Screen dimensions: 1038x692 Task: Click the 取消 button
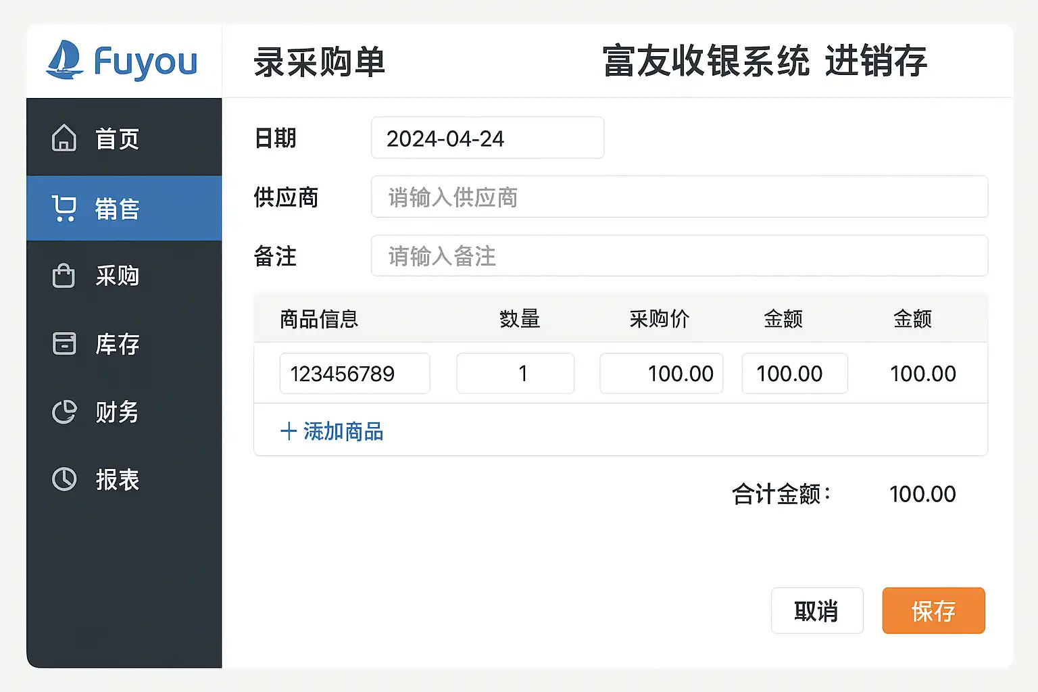(816, 611)
